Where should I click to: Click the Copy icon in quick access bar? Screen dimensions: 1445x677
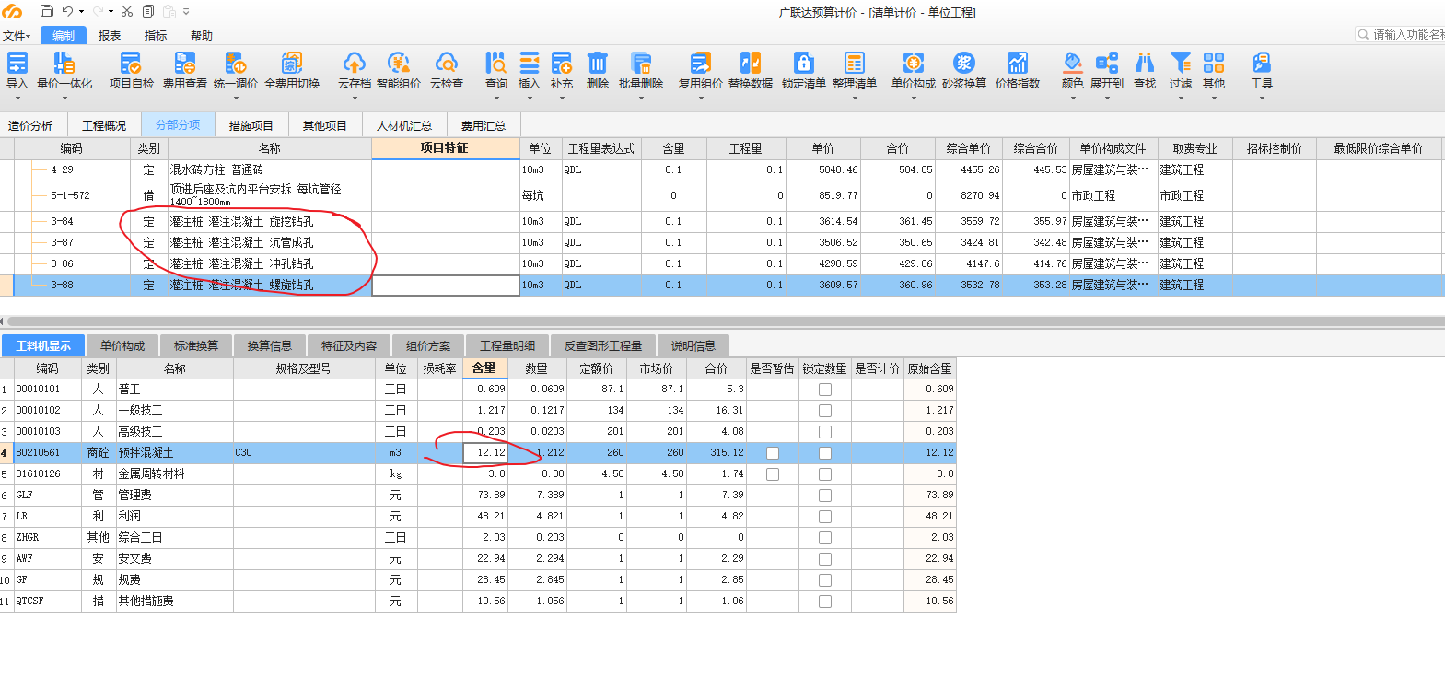(148, 11)
